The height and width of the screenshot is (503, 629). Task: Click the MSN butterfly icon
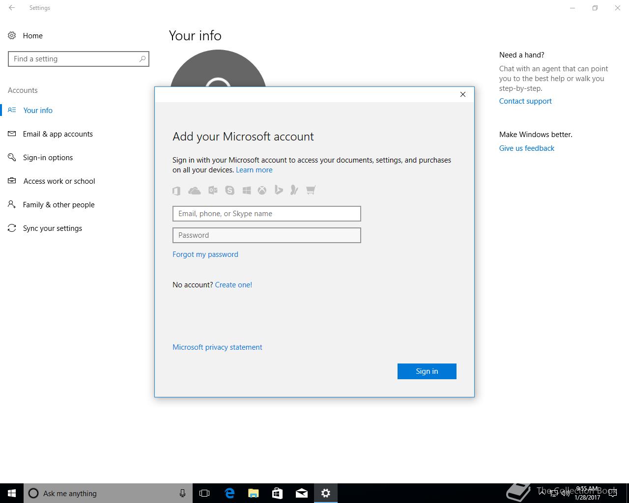[x=294, y=190]
